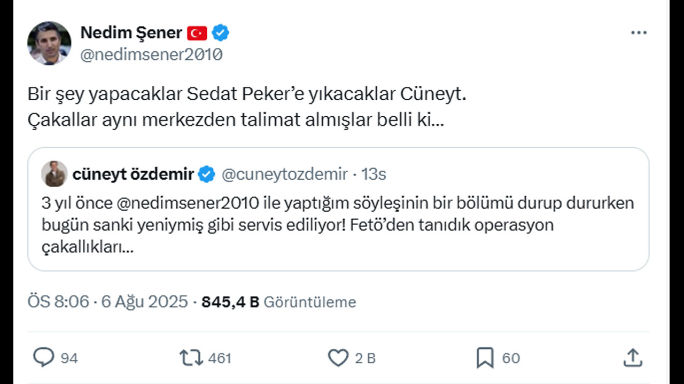Click Nedim Şener's blue verified badge

220,32
